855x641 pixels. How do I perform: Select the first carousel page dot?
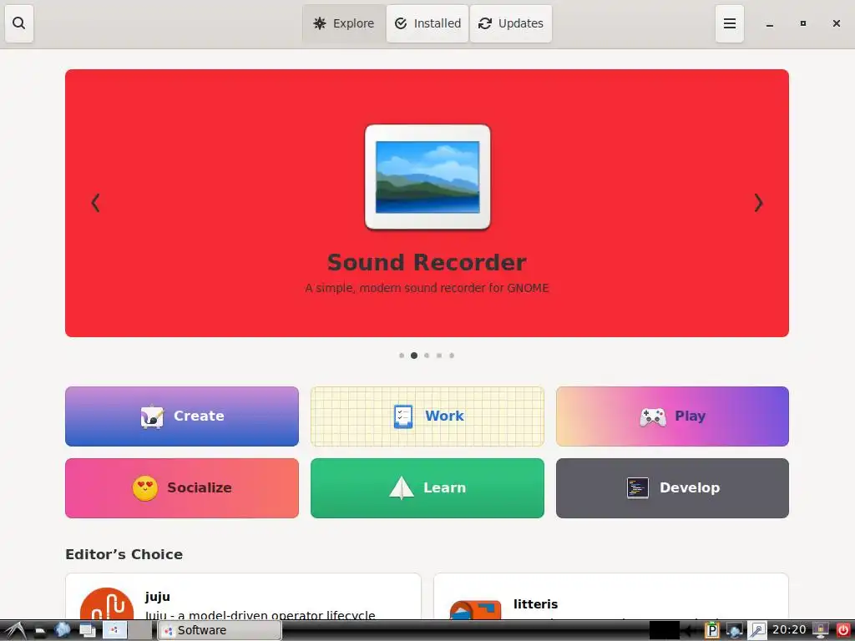[x=402, y=356]
